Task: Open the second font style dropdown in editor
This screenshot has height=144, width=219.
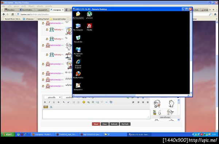Action: [70, 97]
